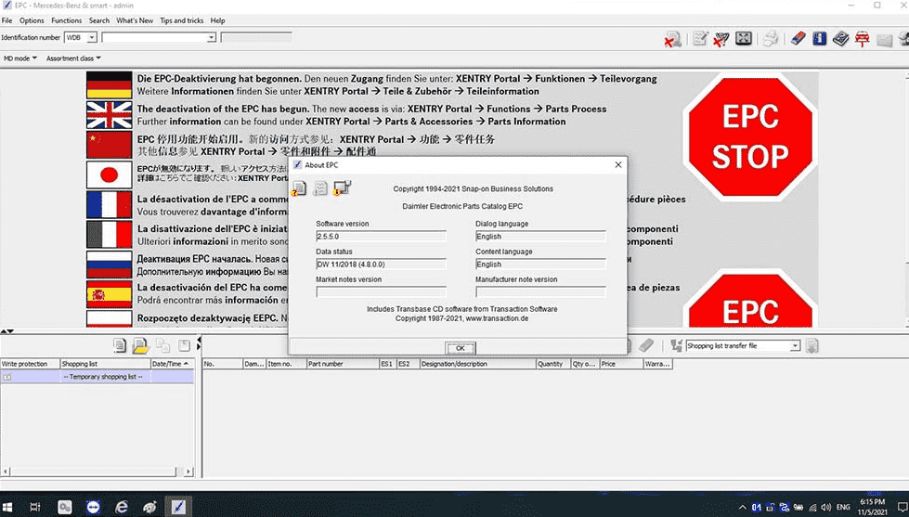Image resolution: width=909 pixels, height=517 pixels.
Task: Click the write protection icon in temporary list row
Action: pyautogui.click(x=6, y=377)
